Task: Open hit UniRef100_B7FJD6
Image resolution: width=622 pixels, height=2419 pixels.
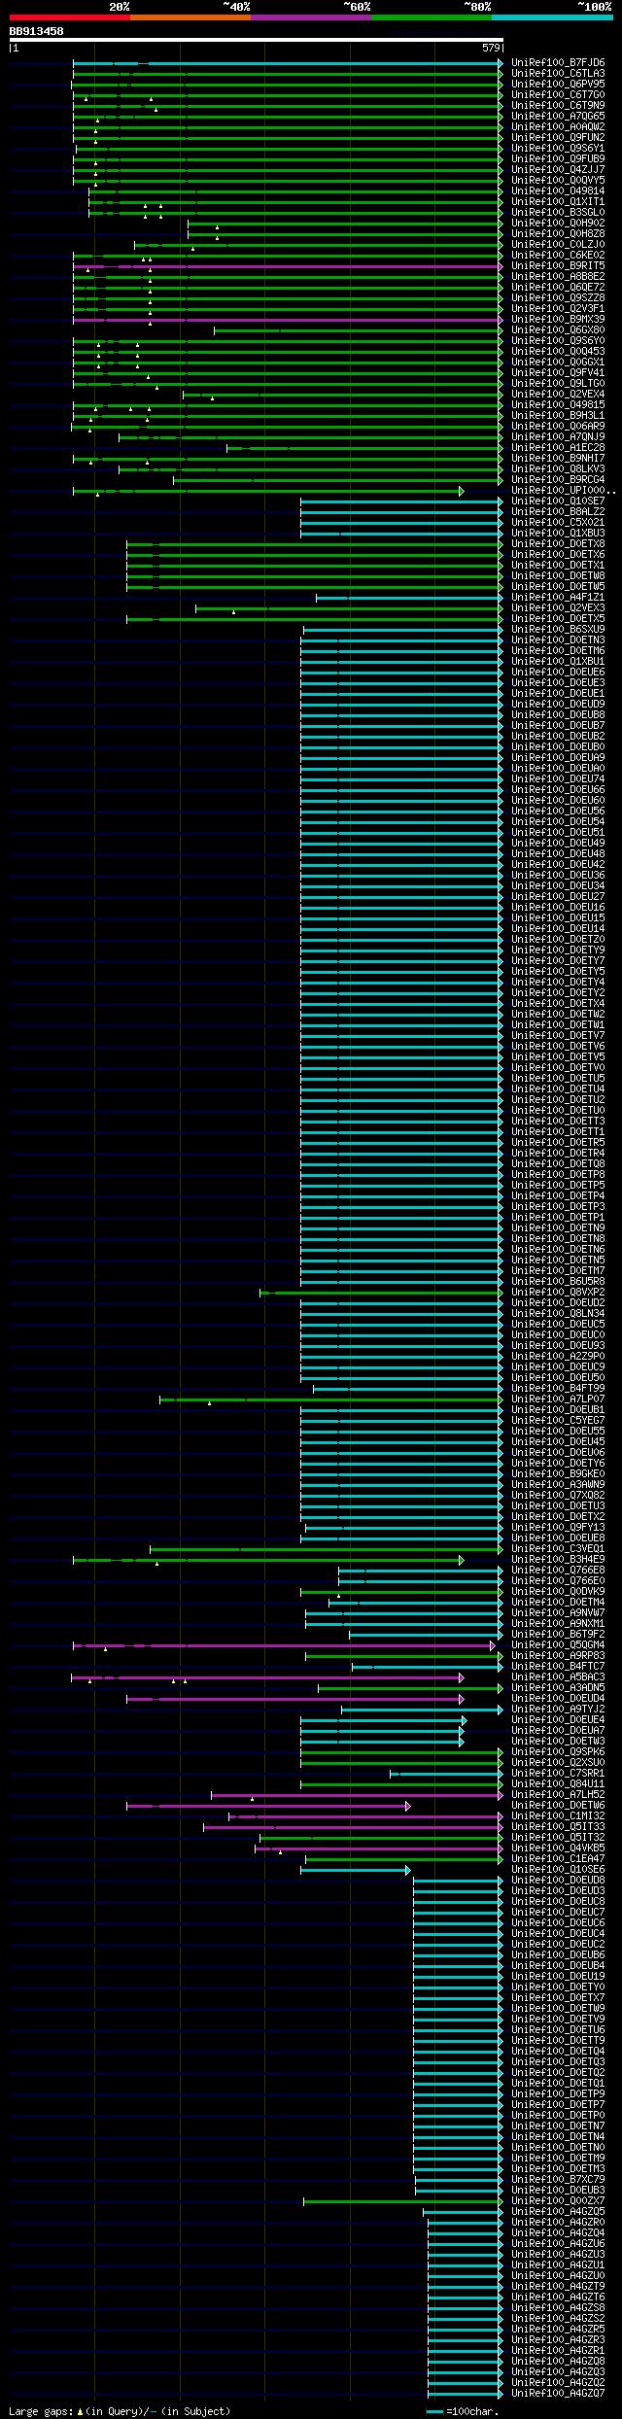Action: [558, 63]
